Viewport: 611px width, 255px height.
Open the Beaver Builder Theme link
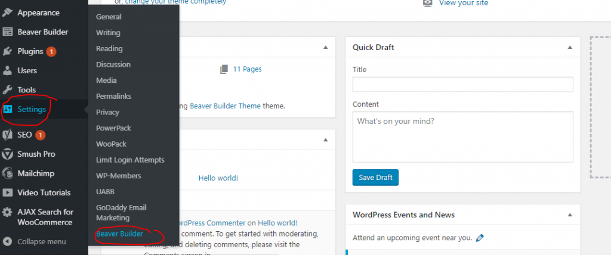(225, 105)
